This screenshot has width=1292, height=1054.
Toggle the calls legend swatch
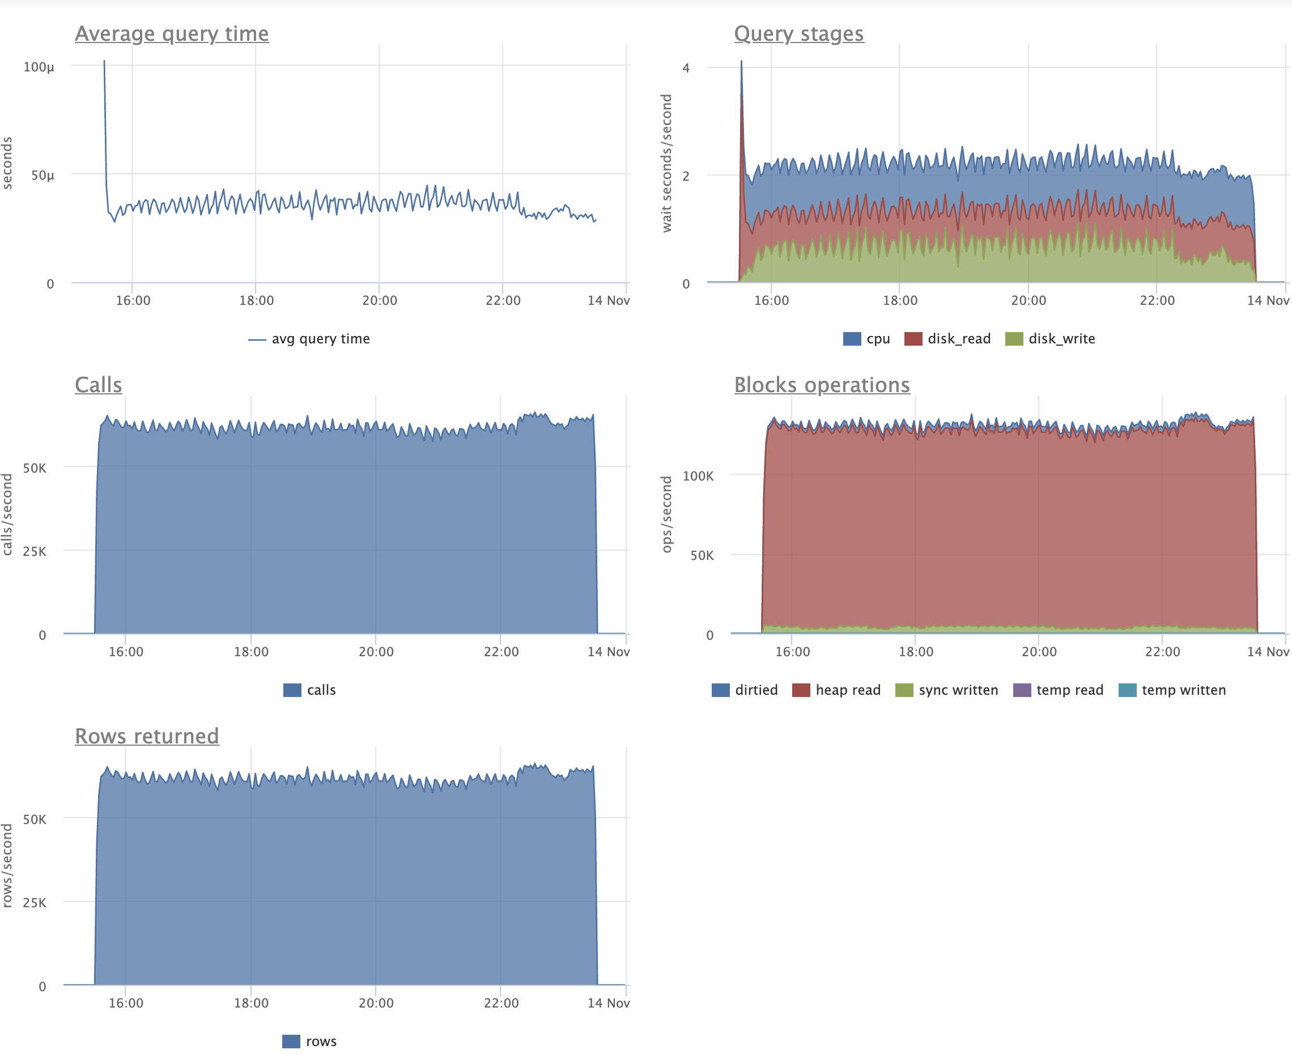[x=292, y=690]
